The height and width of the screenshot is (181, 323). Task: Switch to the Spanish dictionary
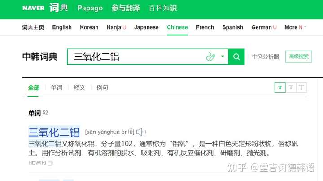[232, 27]
